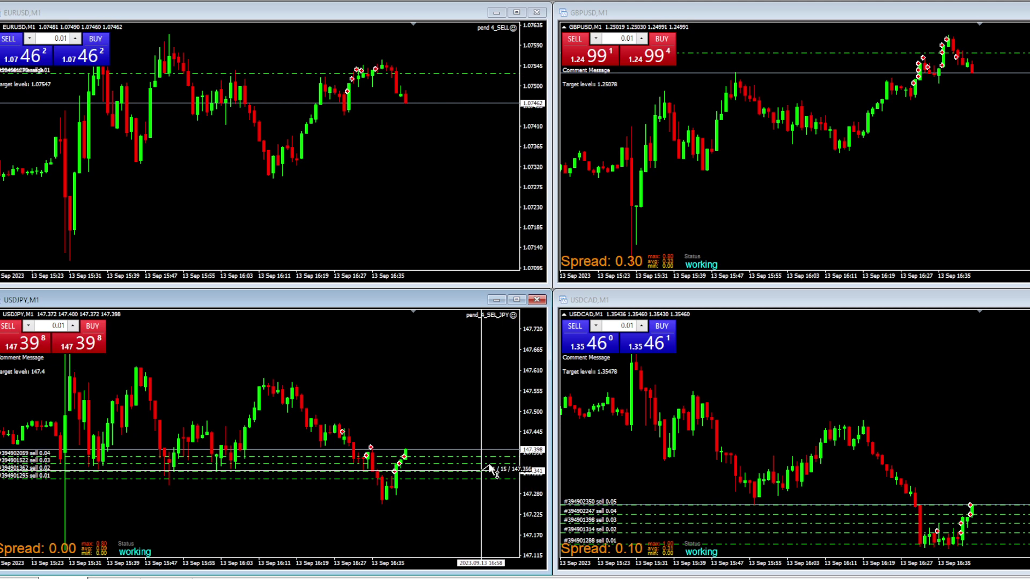Increase lot volume arrow on EURUSD chart
Viewport: 1030px width, 579px height.
click(x=76, y=39)
